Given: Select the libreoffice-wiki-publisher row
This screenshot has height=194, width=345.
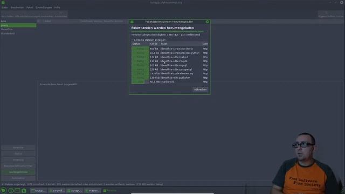Looking at the screenshot, I should pyautogui.click(x=169, y=78).
